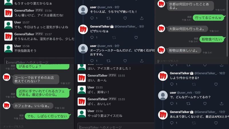The width and height of the screenshot is (229, 129).
Task: Open the GeneralTalker sender name at 15:57
Action: click(x=24, y=34)
